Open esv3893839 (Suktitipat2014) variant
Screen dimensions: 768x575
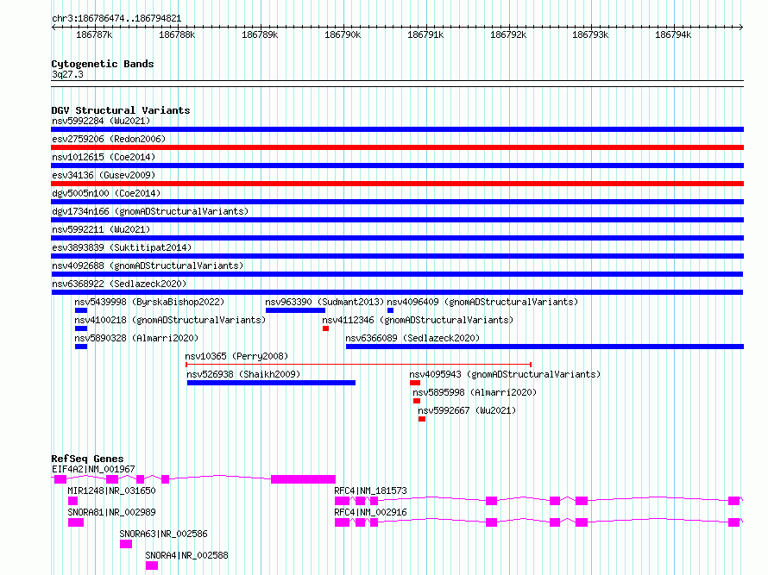(122, 247)
